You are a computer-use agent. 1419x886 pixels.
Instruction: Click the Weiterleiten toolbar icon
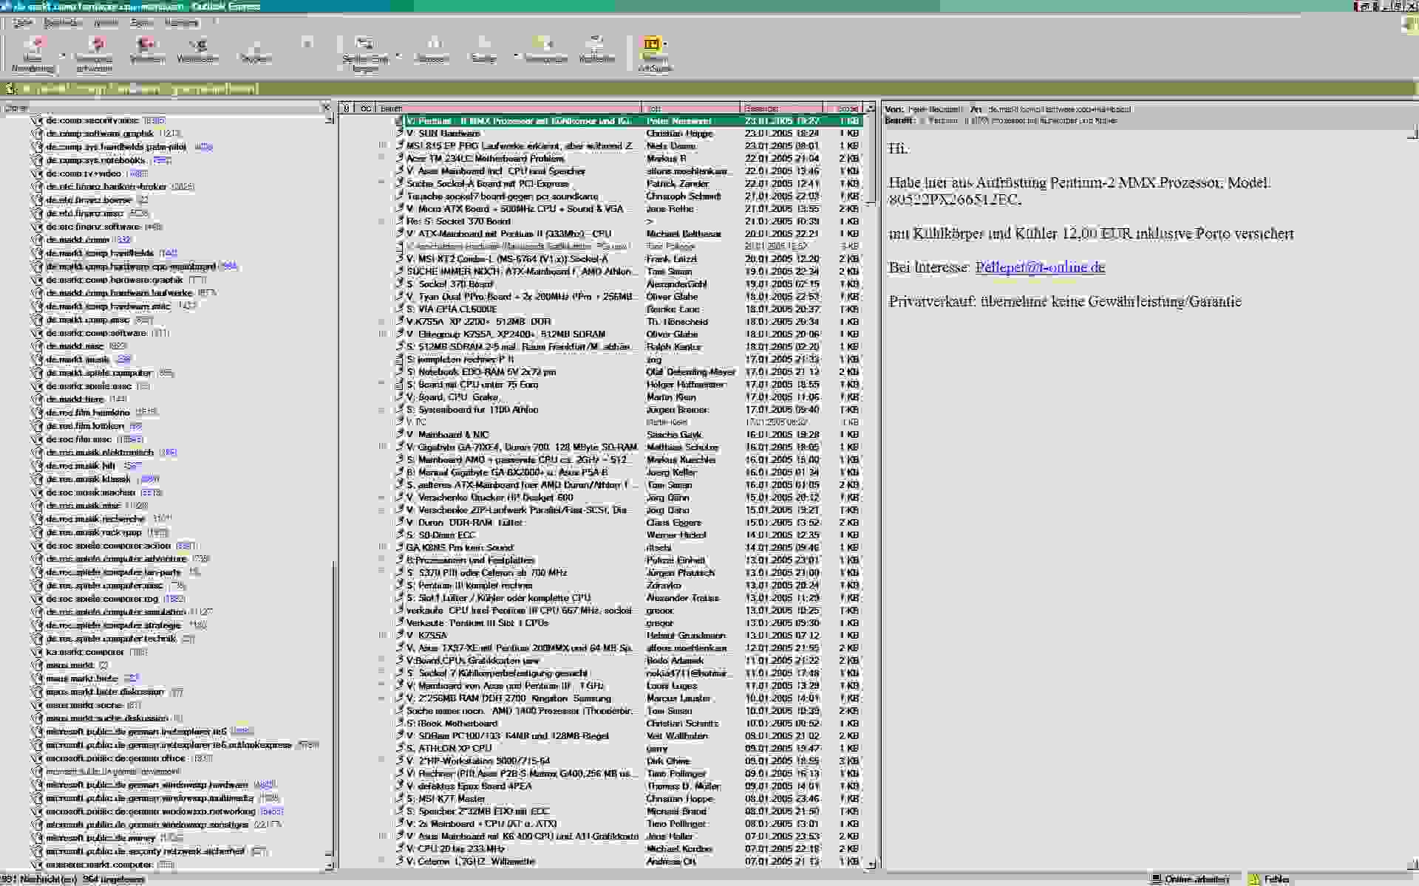[197, 50]
